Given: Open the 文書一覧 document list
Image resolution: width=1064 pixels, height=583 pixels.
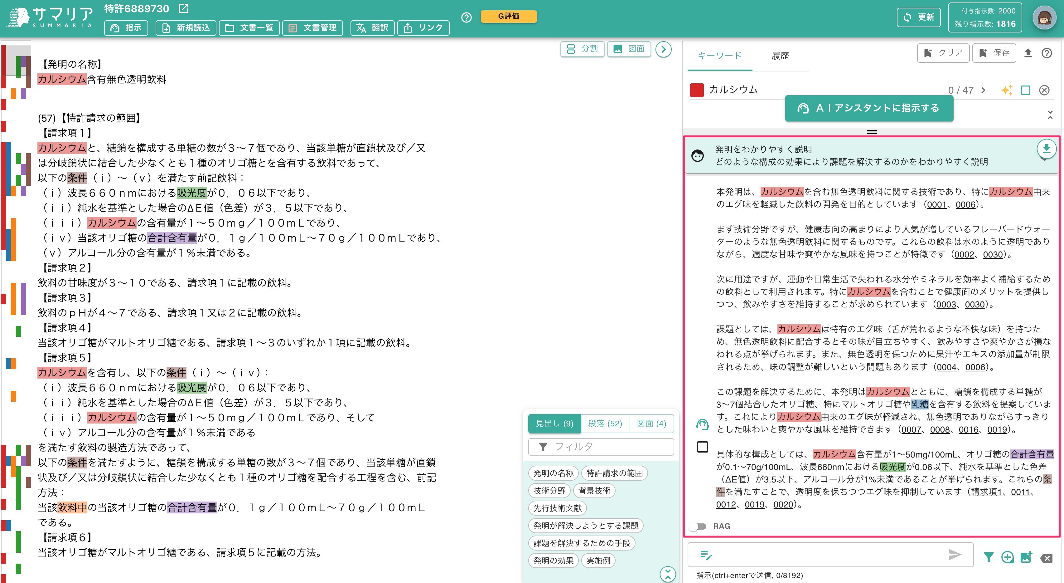Looking at the screenshot, I should coord(249,28).
